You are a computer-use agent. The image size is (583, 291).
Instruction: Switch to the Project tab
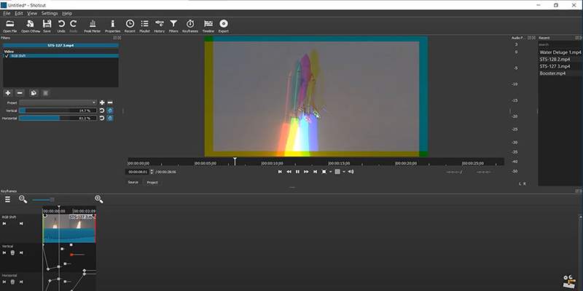click(x=152, y=183)
